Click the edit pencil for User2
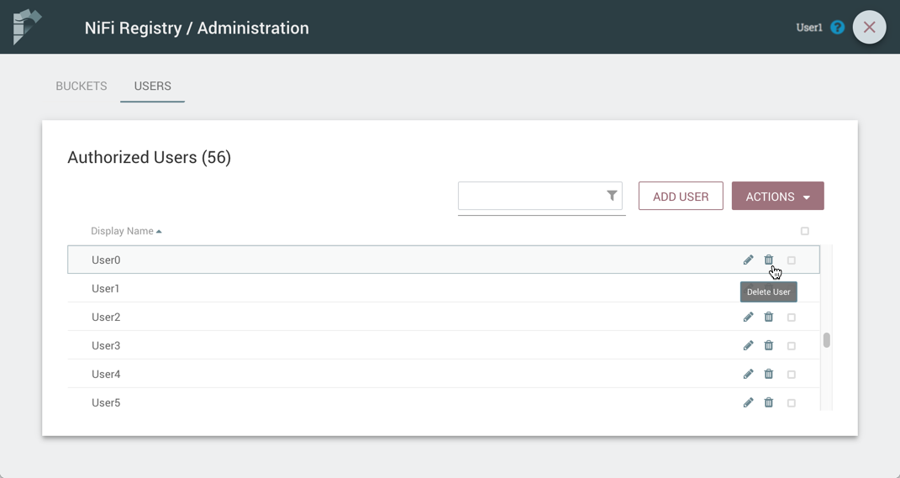The height and width of the screenshot is (478, 900). pyautogui.click(x=748, y=318)
